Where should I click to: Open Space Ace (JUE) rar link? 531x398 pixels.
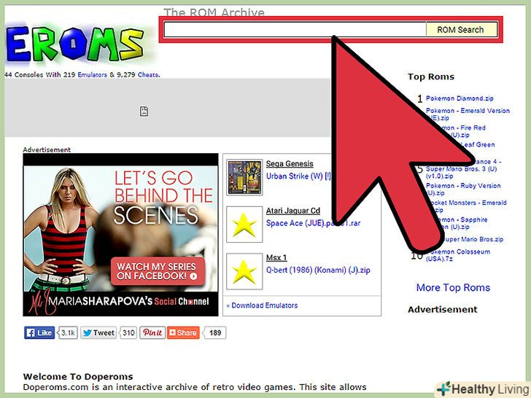313,223
